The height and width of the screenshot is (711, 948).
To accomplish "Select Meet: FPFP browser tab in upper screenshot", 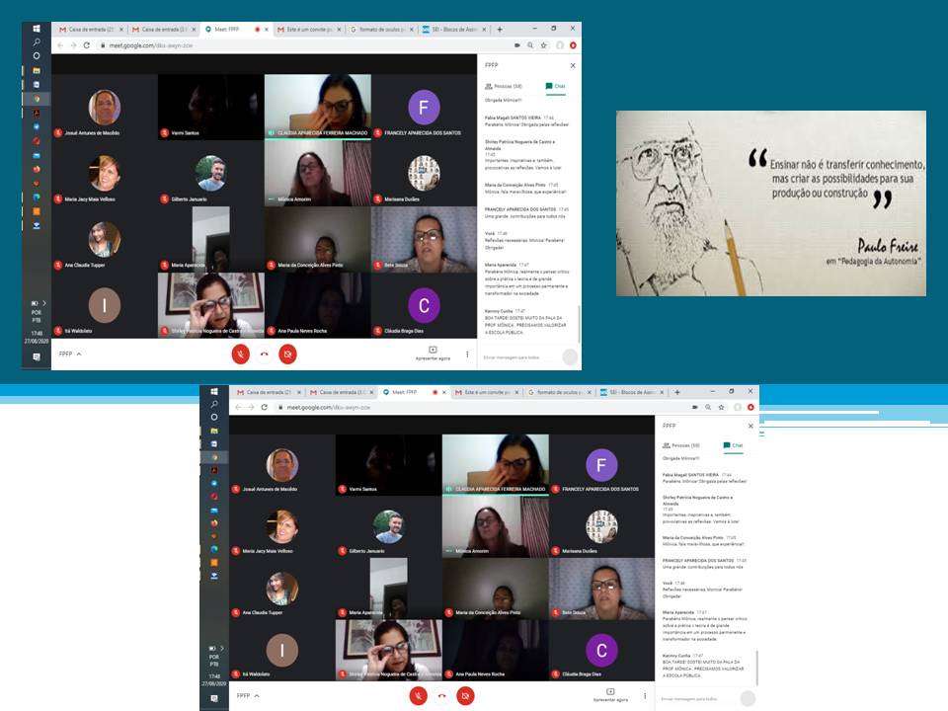I will (235, 29).
